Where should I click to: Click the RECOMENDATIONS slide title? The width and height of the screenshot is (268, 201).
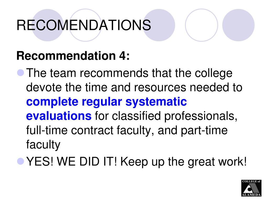[84, 25]
